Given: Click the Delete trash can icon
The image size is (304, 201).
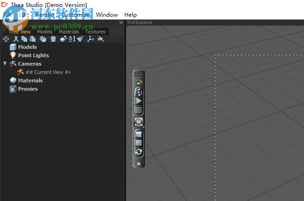Looking at the screenshot, I should tap(53, 39).
